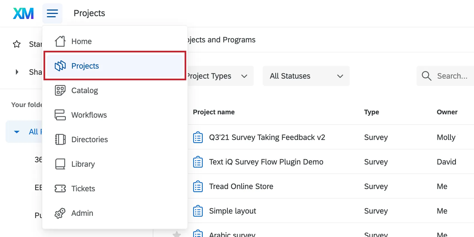Toggle the hamburger navigation menu
This screenshot has height=237, width=474.
[52, 13]
